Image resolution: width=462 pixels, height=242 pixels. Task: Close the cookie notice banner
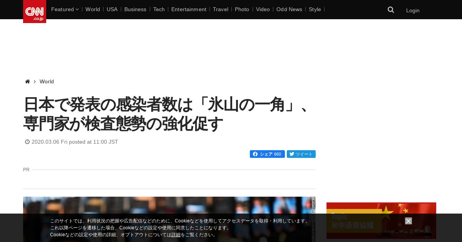pos(408,221)
